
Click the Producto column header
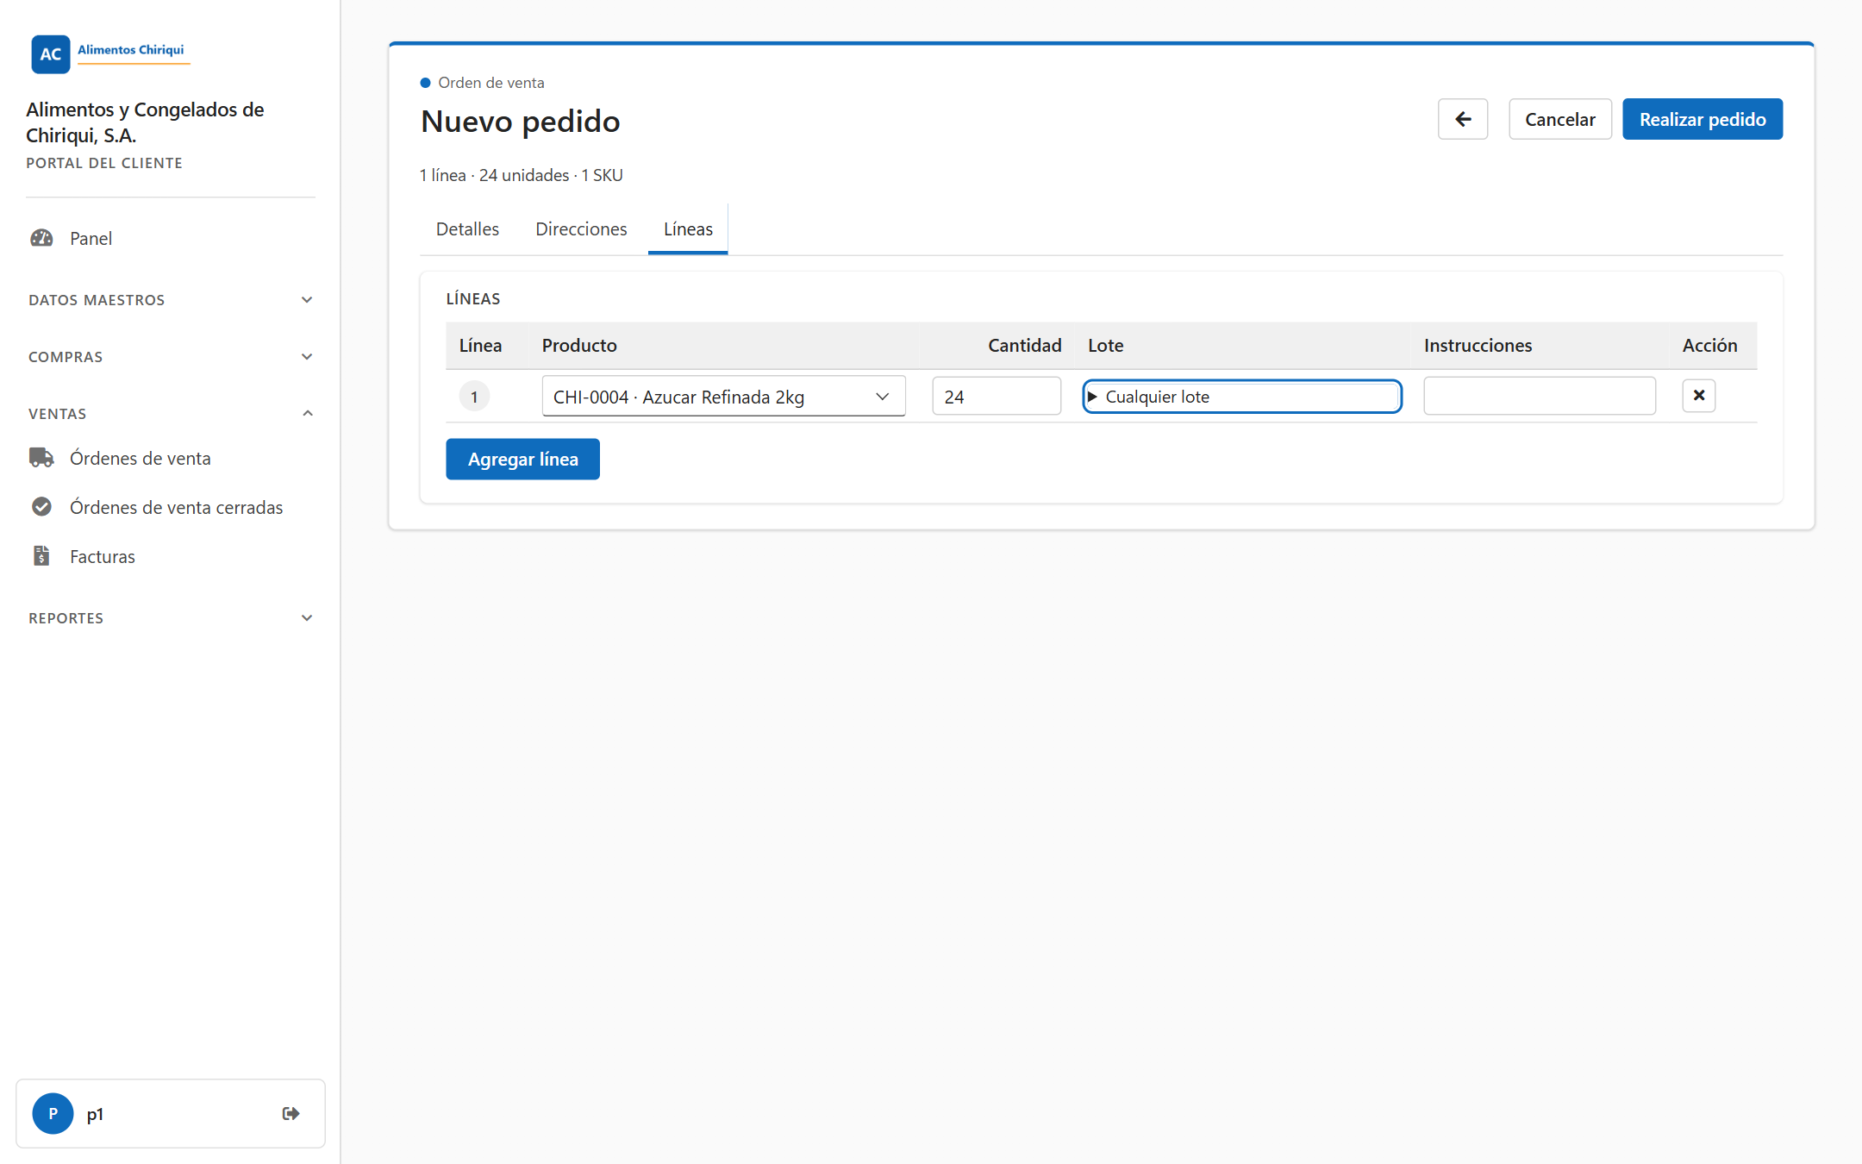[579, 346]
